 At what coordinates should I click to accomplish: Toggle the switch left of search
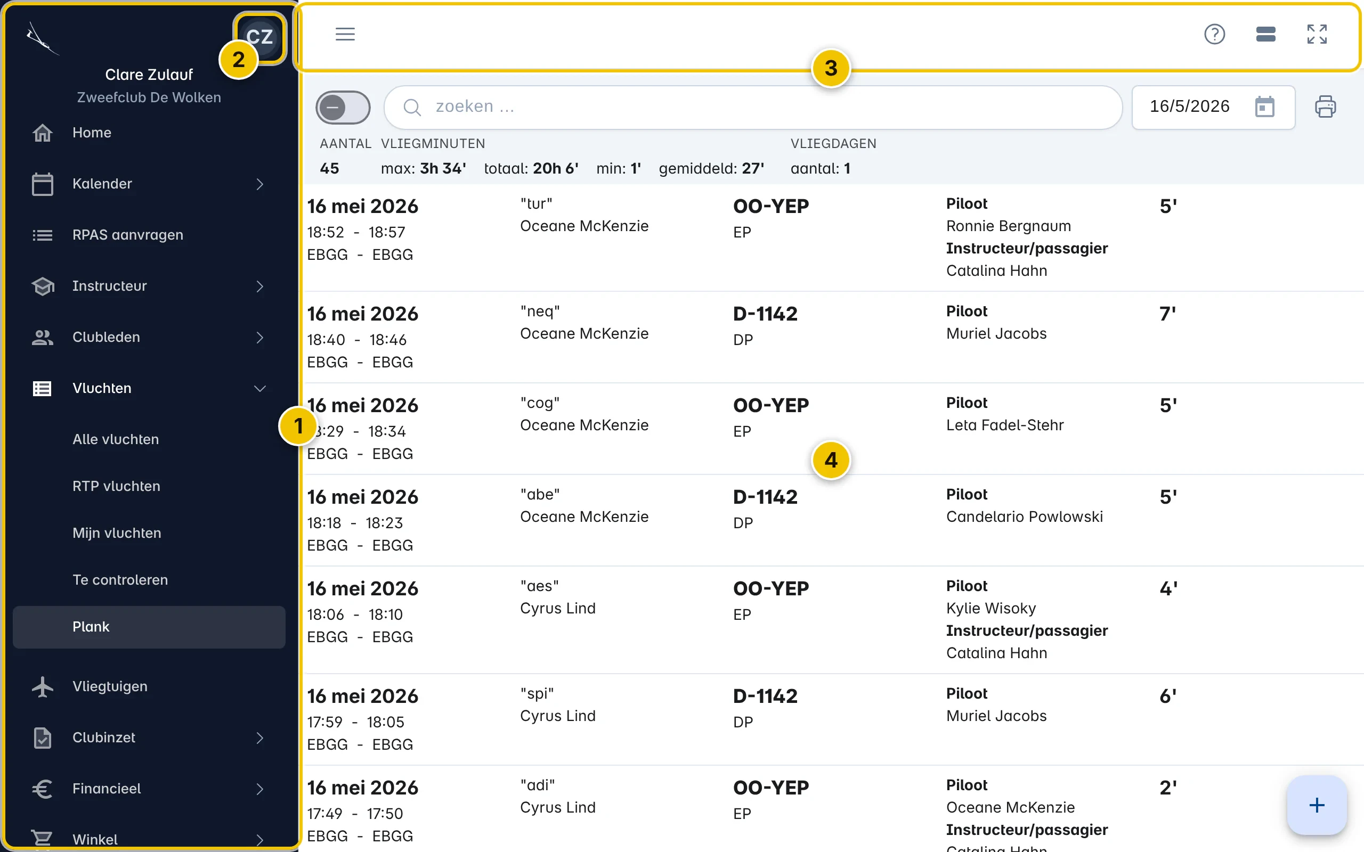click(343, 107)
